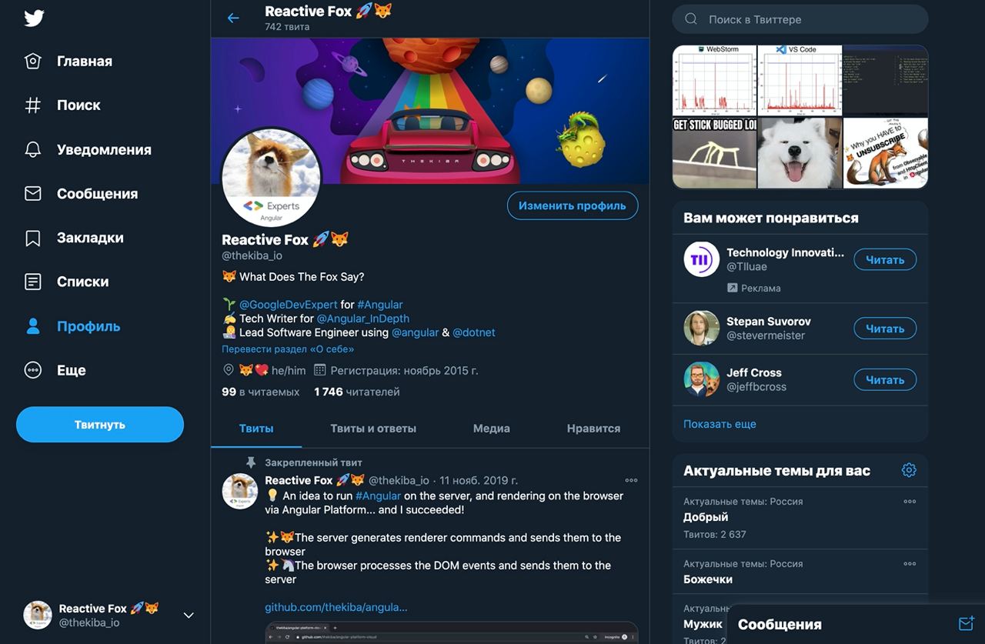Click Показать еще link

pyautogui.click(x=720, y=424)
